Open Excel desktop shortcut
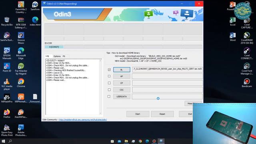Viewport: 256px width, 144px height. point(232,21)
